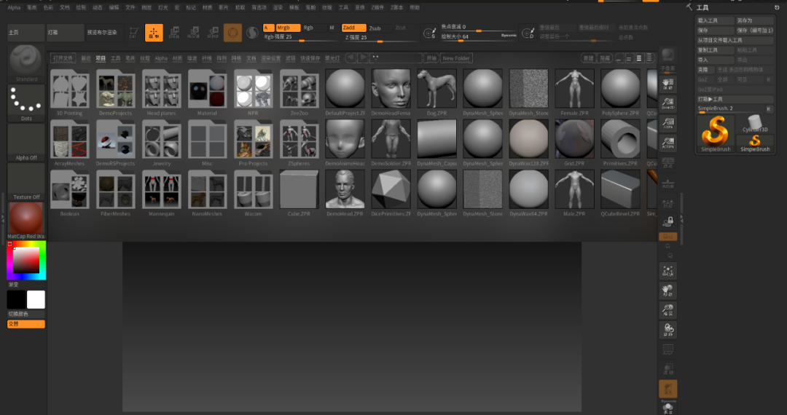This screenshot has width=787, height=415.
Task: Select the Standard brush thumbnail
Action: coord(26,61)
